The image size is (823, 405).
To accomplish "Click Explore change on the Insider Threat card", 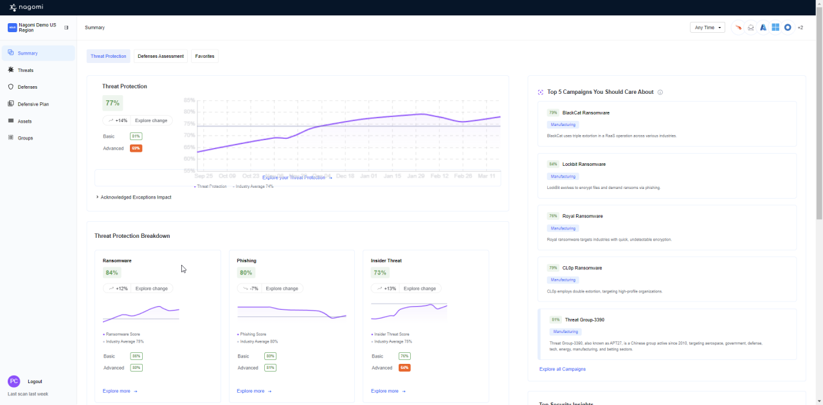I will (x=420, y=289).
